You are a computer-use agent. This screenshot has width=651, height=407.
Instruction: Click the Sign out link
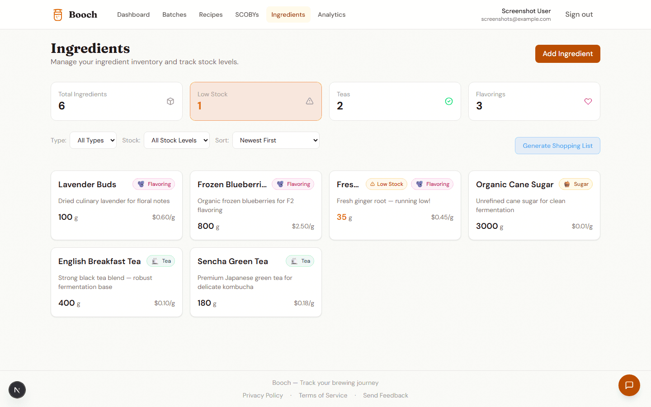tap(579, 14)
